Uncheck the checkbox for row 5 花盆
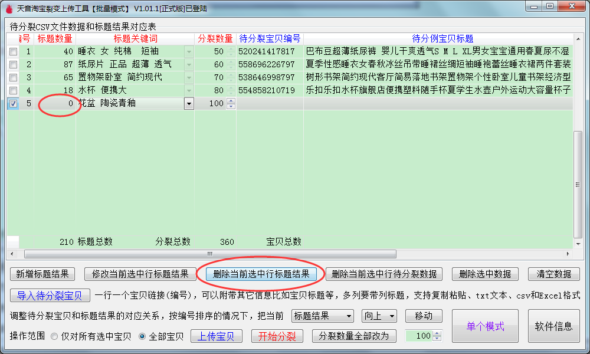Image resolution: width=590 pixels, height=354 pixels. (x=13, y=103)
